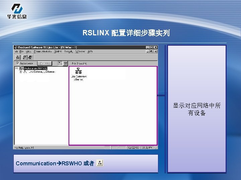Viewport: 241px width, 180px height.
Task: Click the workstation computer icon in tree
Action: (x=21, y=68)
